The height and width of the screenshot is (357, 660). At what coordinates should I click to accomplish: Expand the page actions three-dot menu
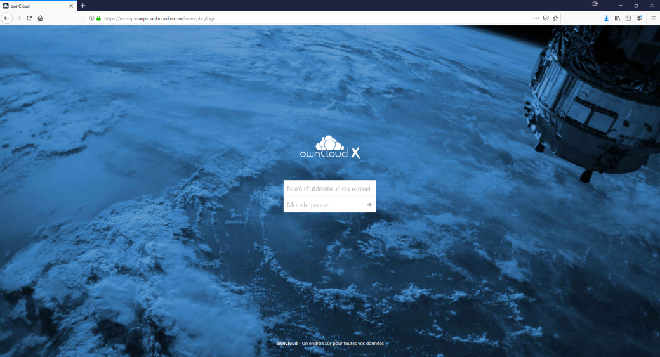tap(536, 18)
